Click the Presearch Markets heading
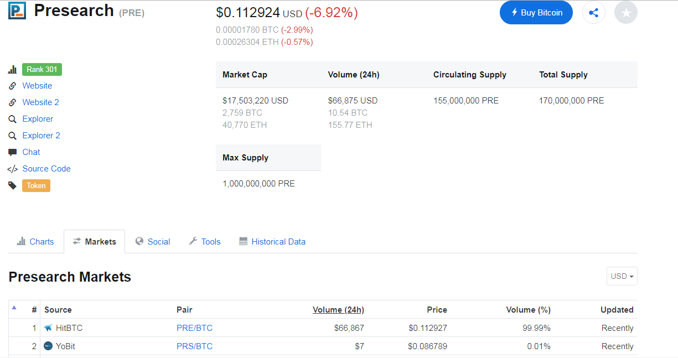This screenshot has height=358, width=678. pos(70,277)
